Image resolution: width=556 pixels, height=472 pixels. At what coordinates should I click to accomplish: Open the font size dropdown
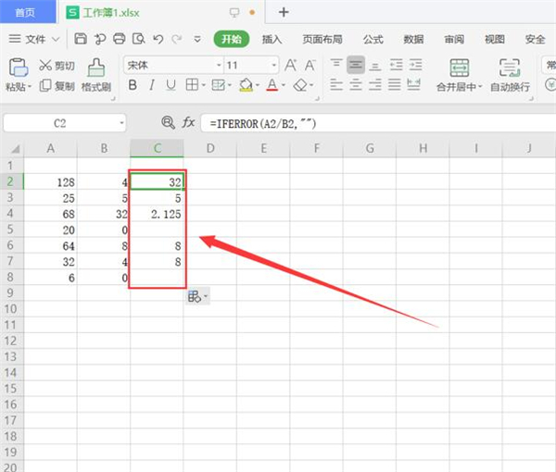275,66
